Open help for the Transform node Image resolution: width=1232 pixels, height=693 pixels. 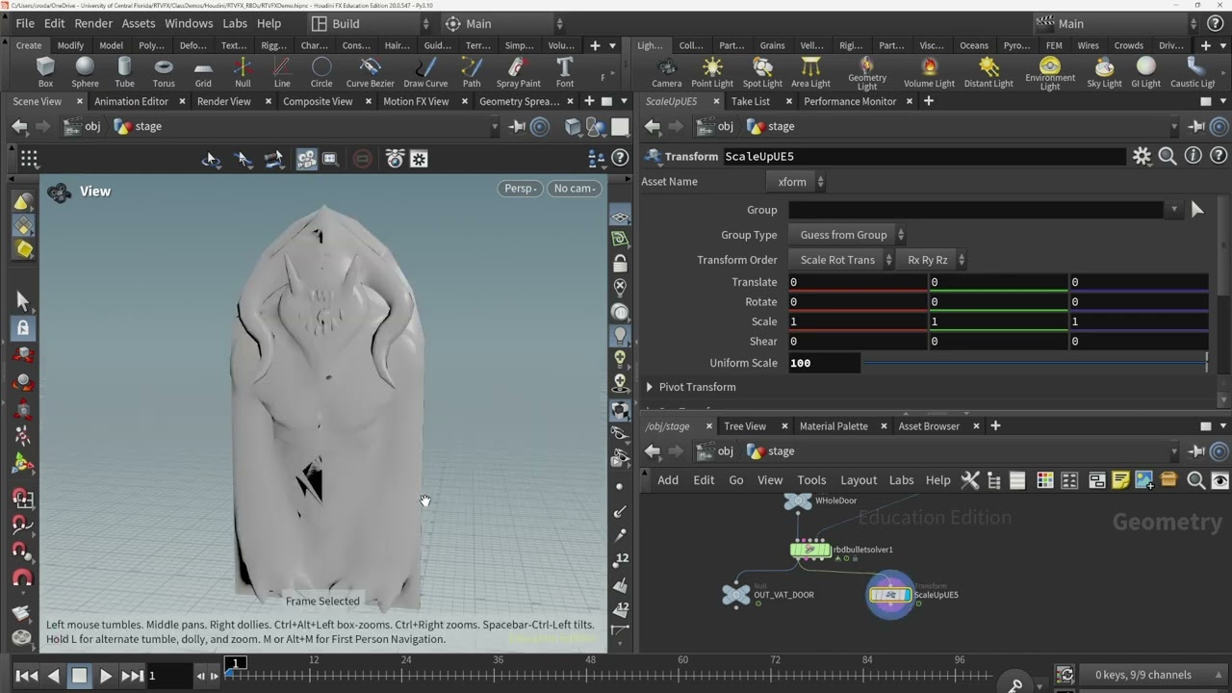tap(1219, 156)
